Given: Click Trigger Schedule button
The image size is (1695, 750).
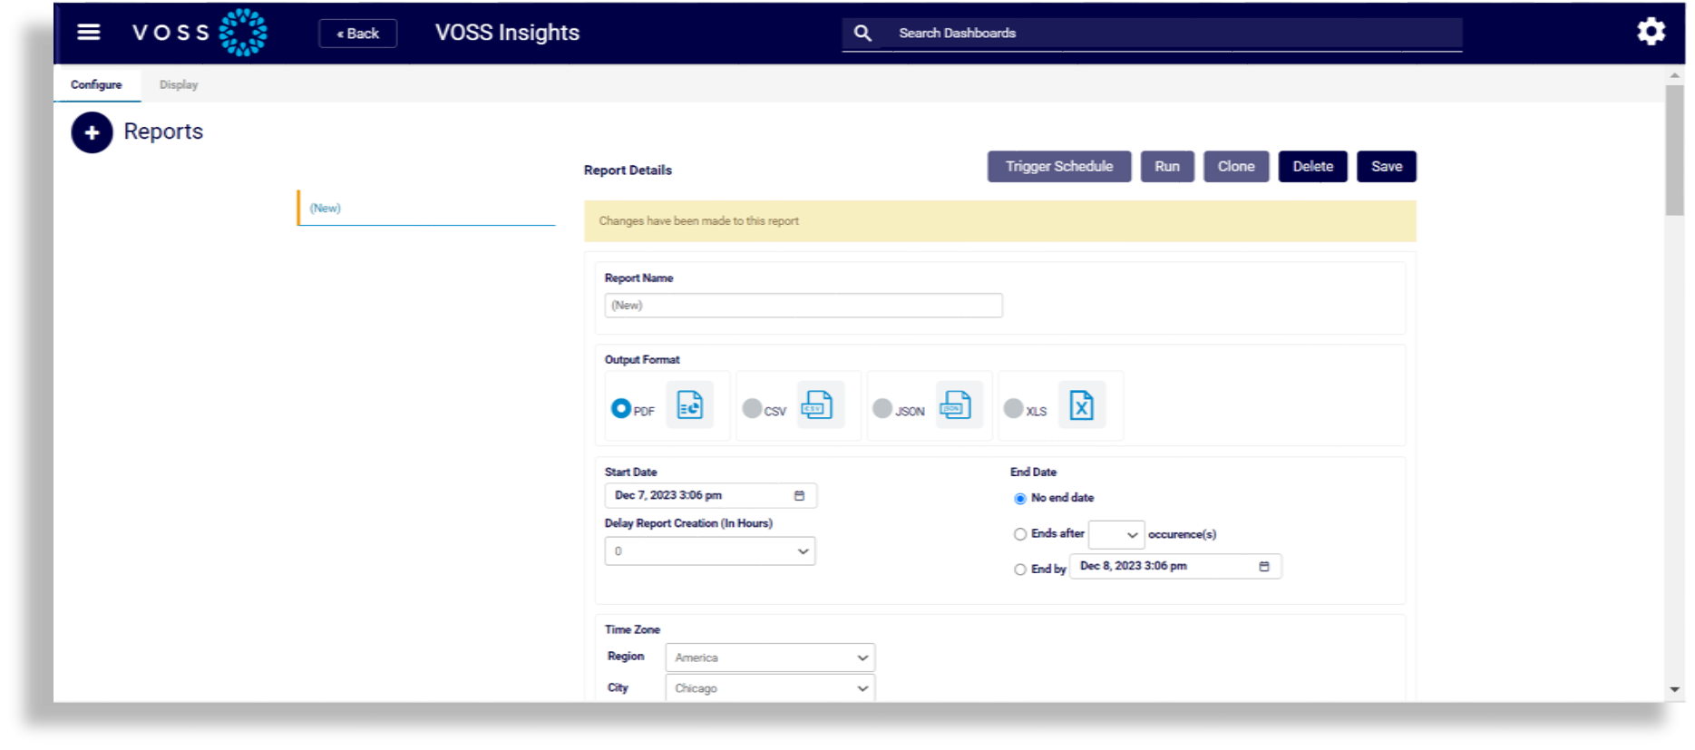Looking at the screenshot, I should pos(1059,167).
